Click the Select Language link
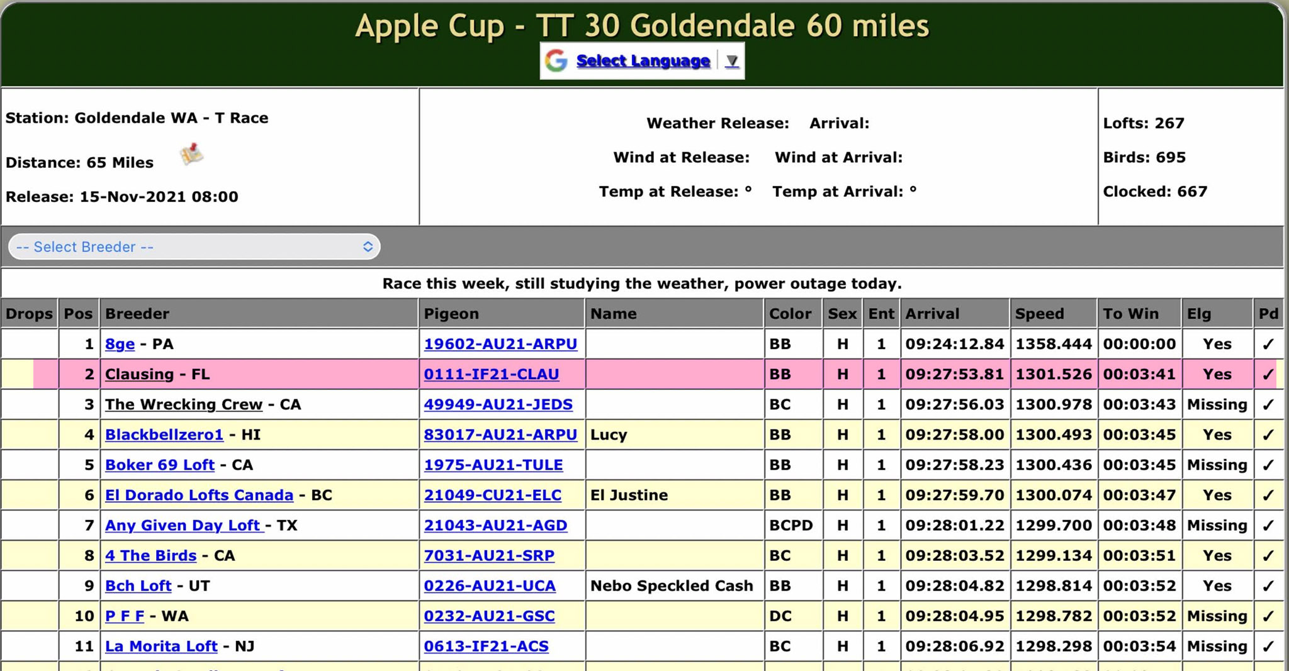This screenshot has height=671, width=1289. pos(643,61)
